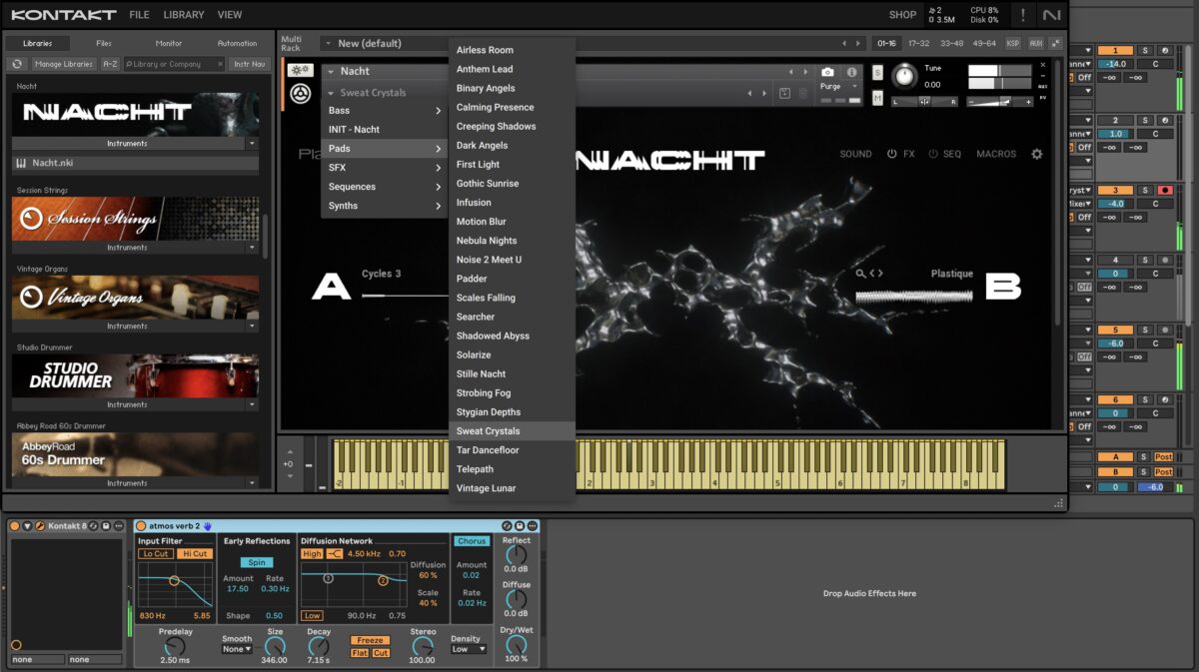Switch to the Files browser tab
Viewport: 1199px width, 672px height.
(104, 44)
